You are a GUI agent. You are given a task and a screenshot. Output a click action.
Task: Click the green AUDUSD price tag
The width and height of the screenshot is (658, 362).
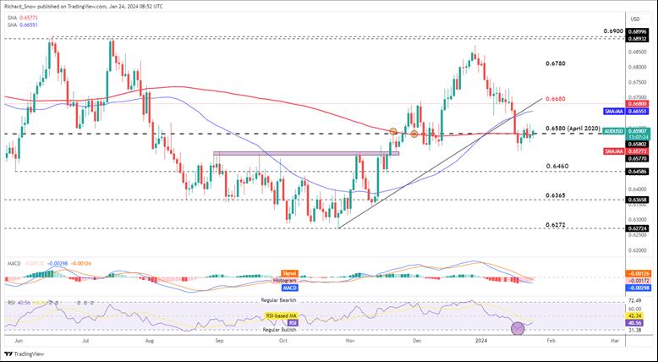coord(614,131)
